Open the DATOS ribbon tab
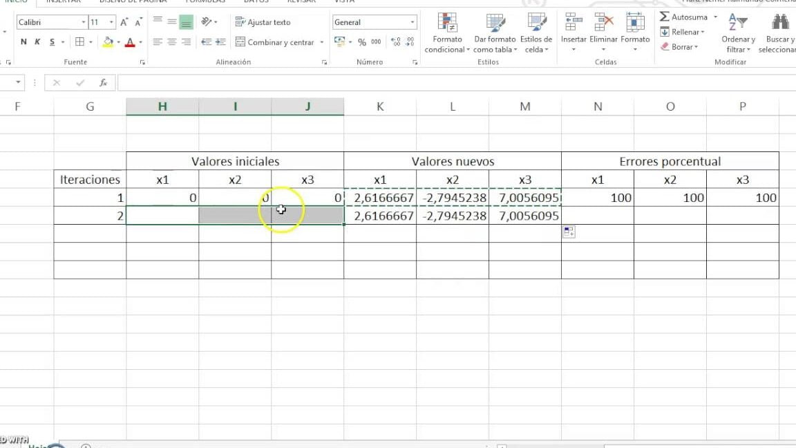Screen dimensions: 796x448 [x=256, y=1]
